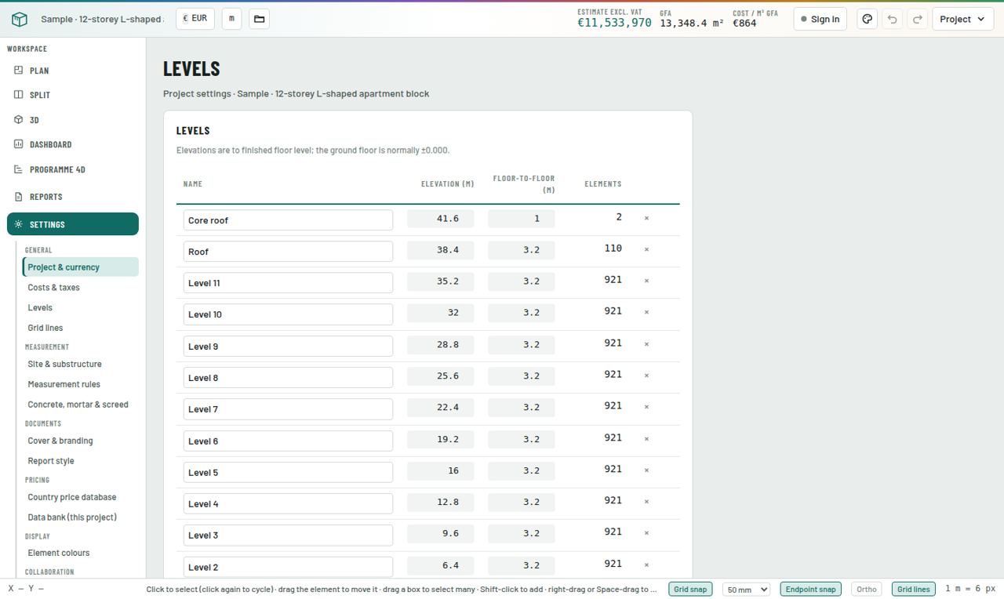Open Programme 4D view
This screenshot has width=1004, height=599.
tap(73, 169)
